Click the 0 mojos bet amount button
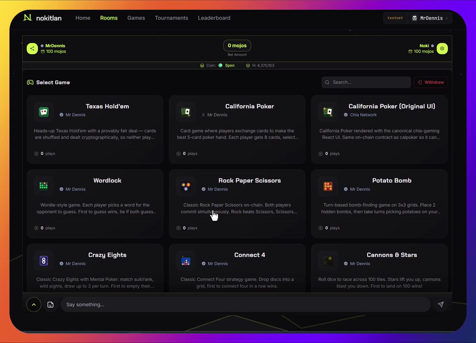476x343 pixels. click(x=237, y=46)
